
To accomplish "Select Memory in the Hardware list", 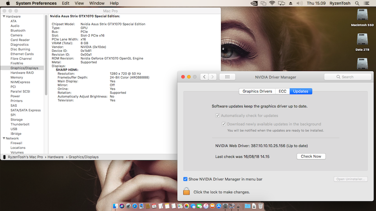I will pos(17,77).
